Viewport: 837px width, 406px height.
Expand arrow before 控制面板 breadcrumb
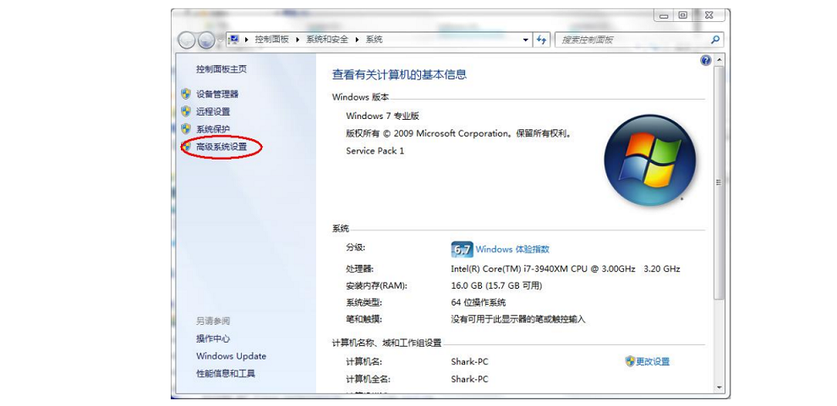[x=247, y=40]
